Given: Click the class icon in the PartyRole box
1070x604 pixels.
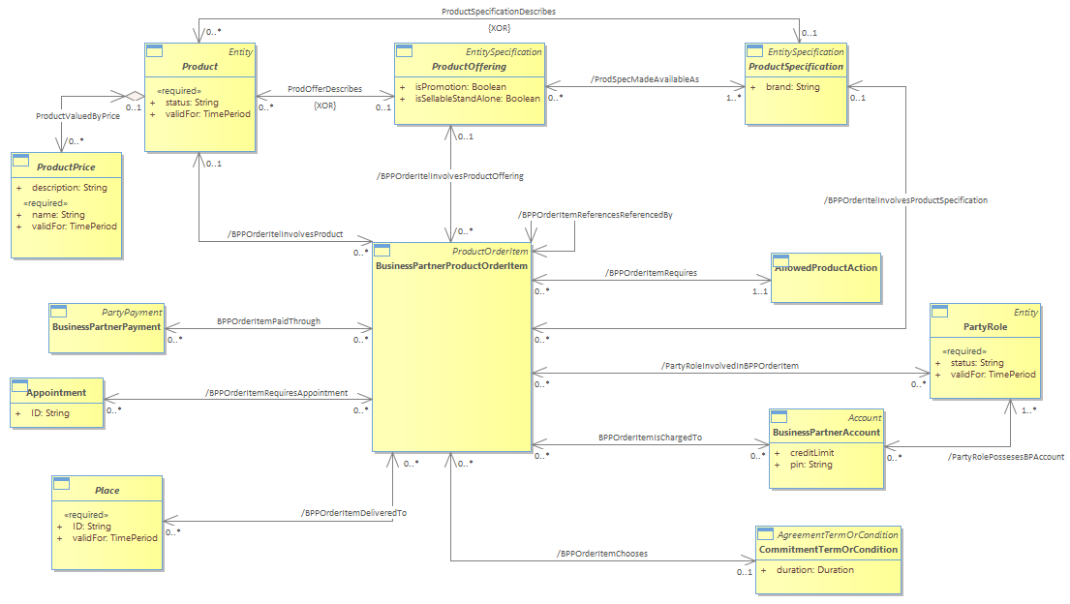Looking at the screenshot, I should click(x=939, y=312).
